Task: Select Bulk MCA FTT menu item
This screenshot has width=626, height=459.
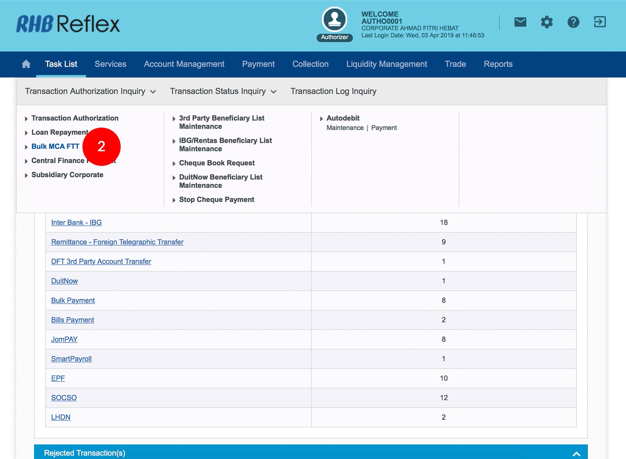Action: tap(55, 147)
